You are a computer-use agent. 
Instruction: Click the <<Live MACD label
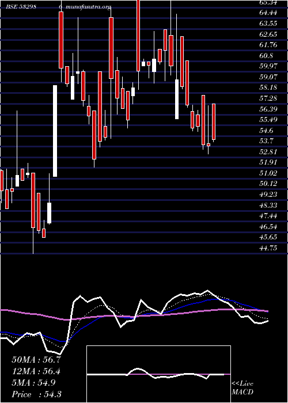coord(242,387)
